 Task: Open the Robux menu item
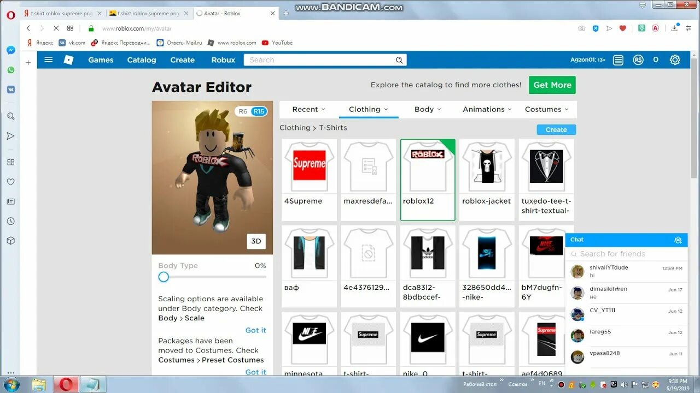click(x=223, y=60)
